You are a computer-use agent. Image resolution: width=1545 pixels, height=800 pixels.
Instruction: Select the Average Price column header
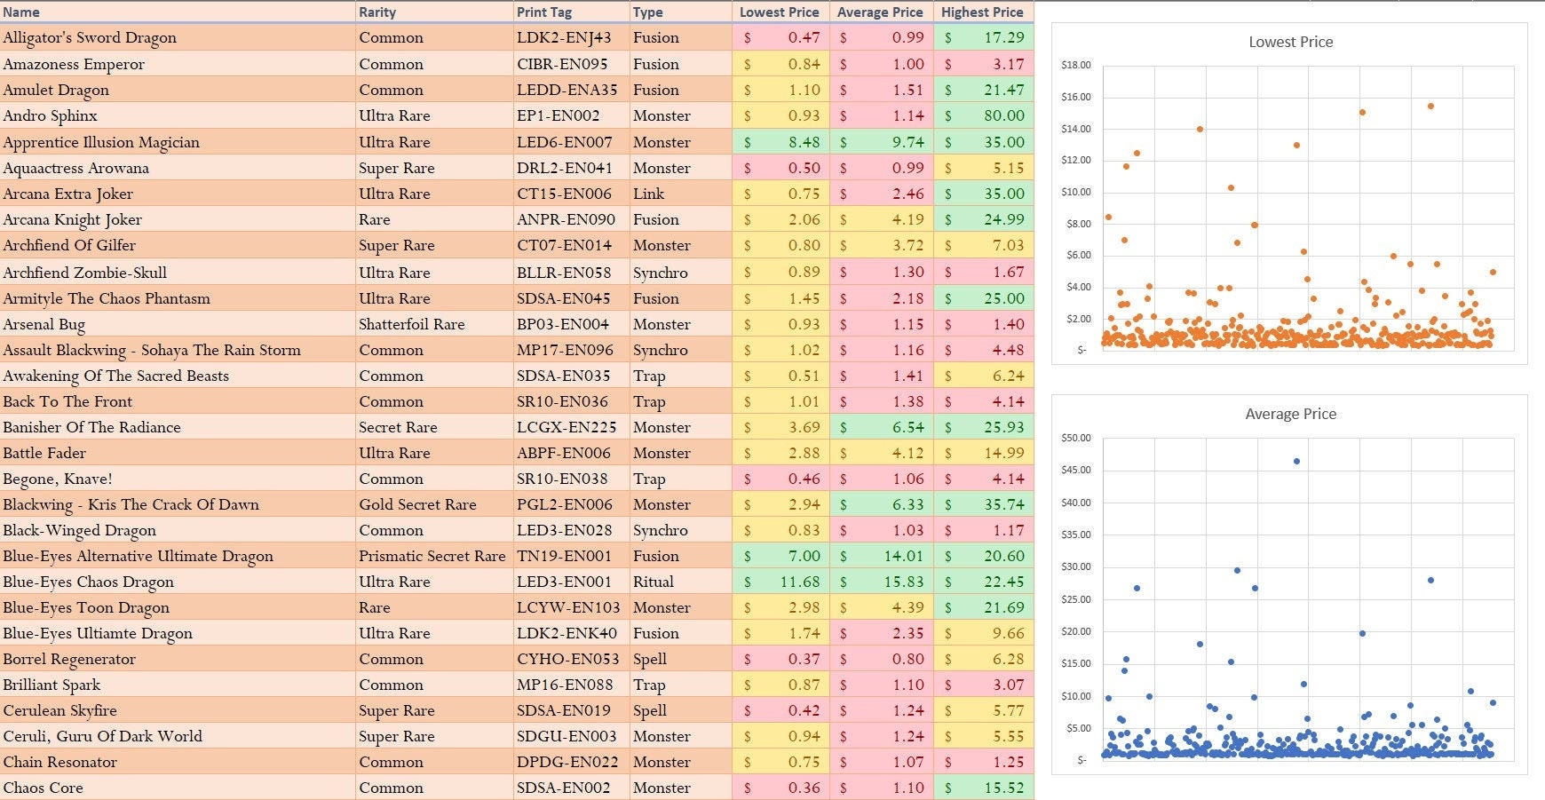pyautogui.click(x=881, y=12)
